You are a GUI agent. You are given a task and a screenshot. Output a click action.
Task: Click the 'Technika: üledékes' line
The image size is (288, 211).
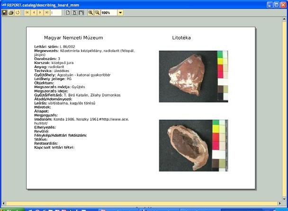pos(52,71)
